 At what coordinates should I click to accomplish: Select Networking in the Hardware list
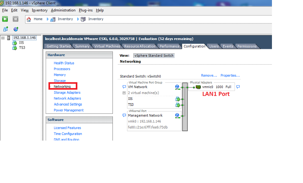tap(62, 87)
